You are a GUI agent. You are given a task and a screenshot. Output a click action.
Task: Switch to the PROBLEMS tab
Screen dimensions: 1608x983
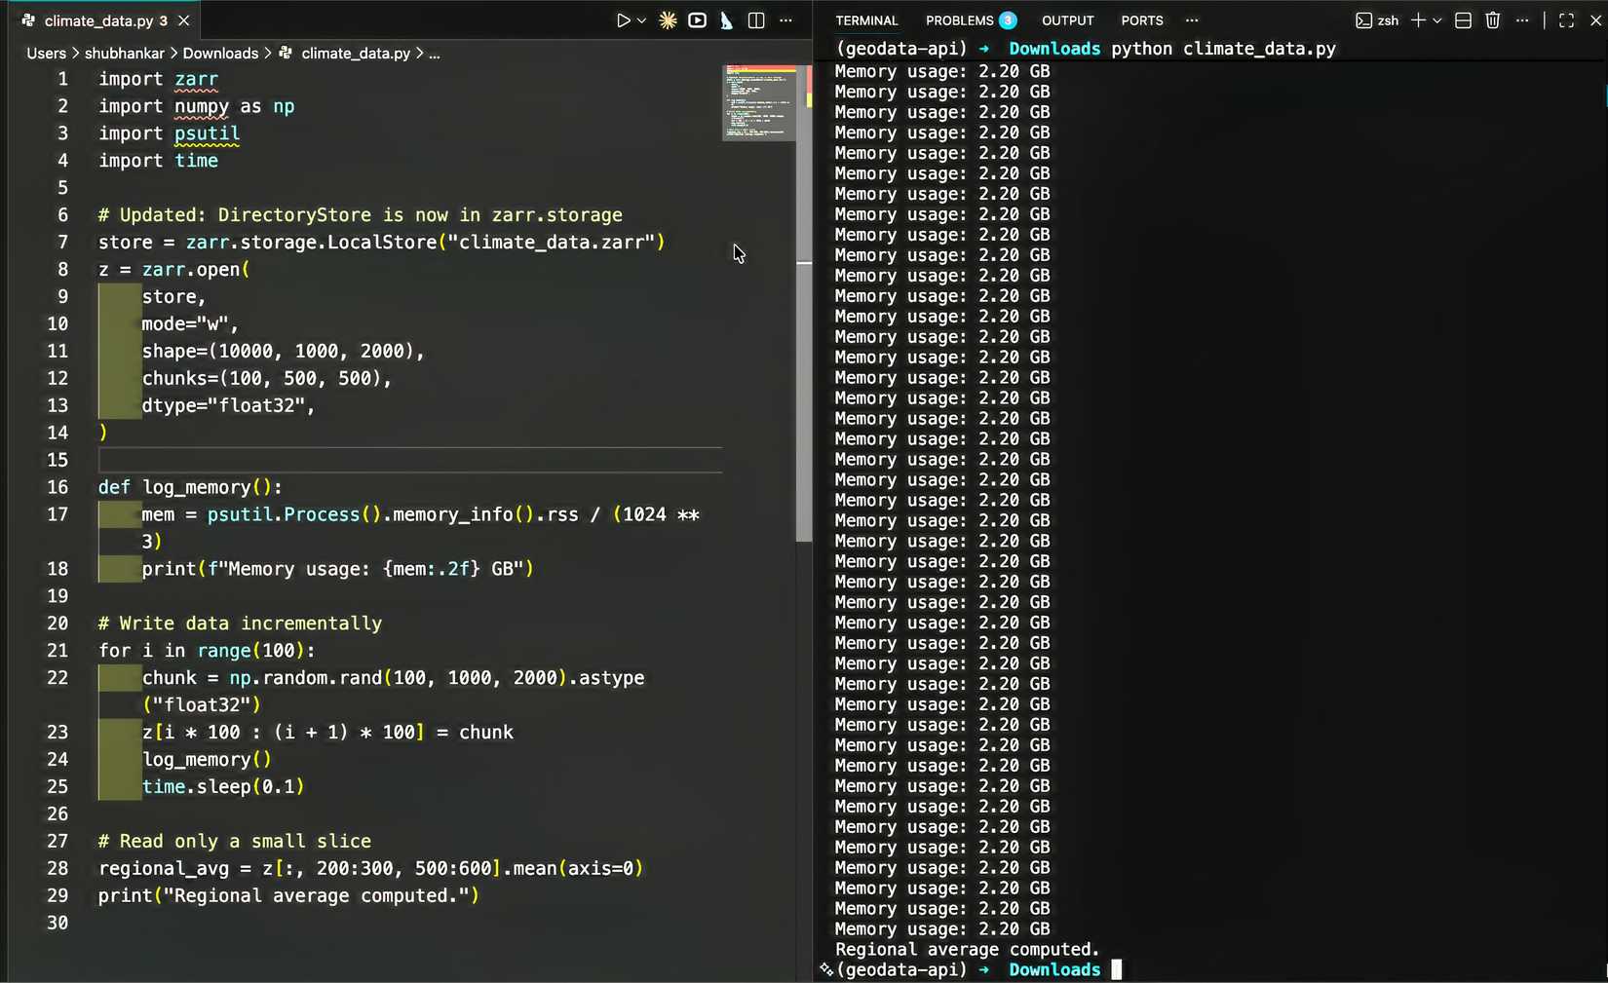point(962,19)
